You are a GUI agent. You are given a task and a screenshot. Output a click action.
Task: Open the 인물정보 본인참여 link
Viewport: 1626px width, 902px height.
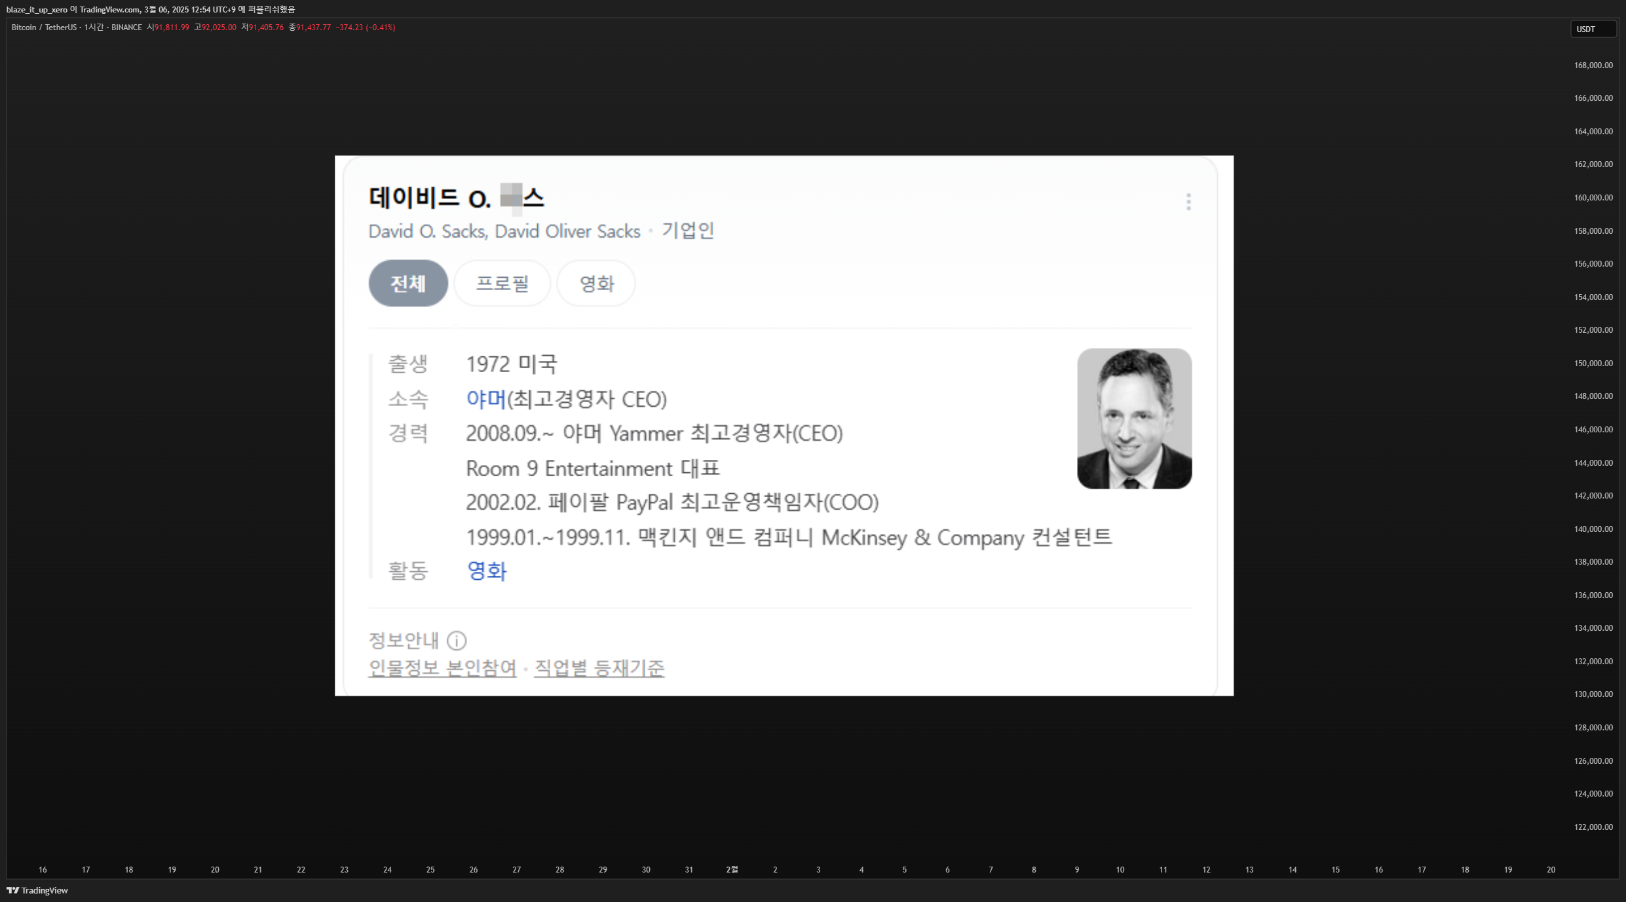coord(442,668)
